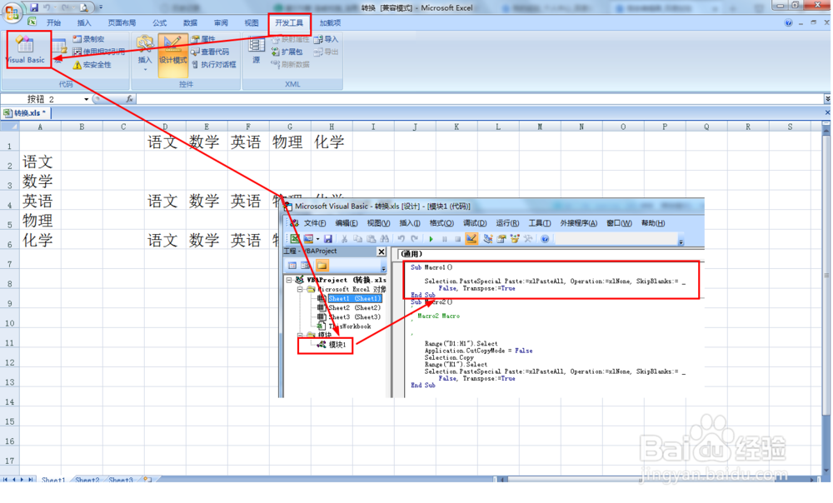The width and height of the screenshot is (833, 503).
Task: Open 调试(D) debug menu
Action: [x=475, y=223]
